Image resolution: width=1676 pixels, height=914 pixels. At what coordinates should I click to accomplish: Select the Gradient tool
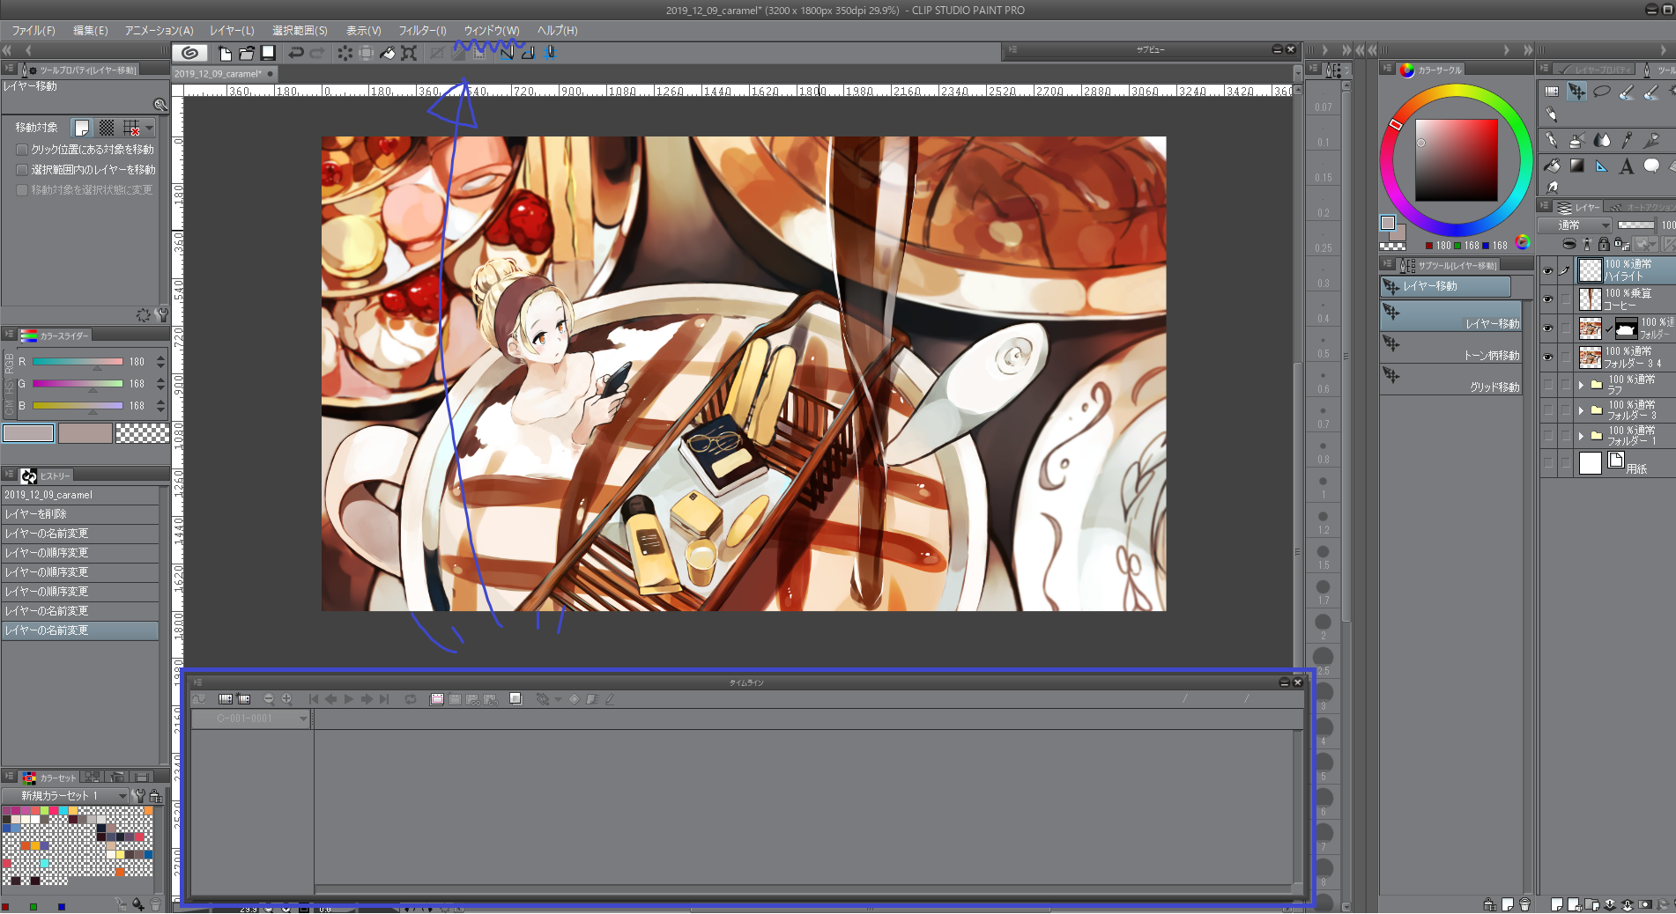click(1576, 166)
